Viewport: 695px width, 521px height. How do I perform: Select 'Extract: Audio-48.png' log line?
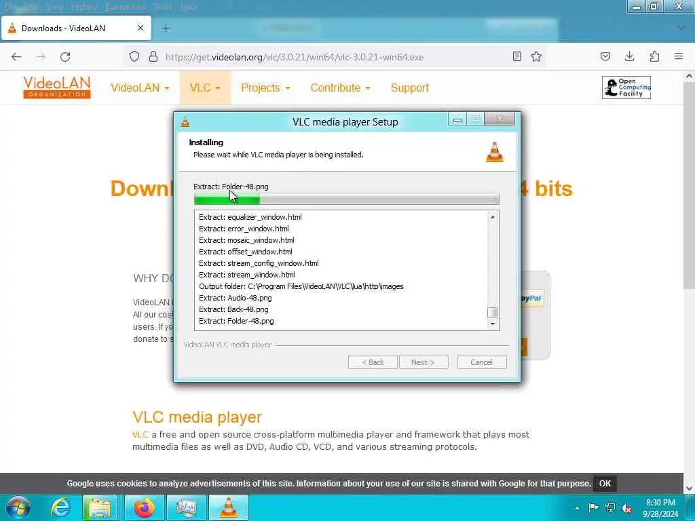[x=236, y=298]
